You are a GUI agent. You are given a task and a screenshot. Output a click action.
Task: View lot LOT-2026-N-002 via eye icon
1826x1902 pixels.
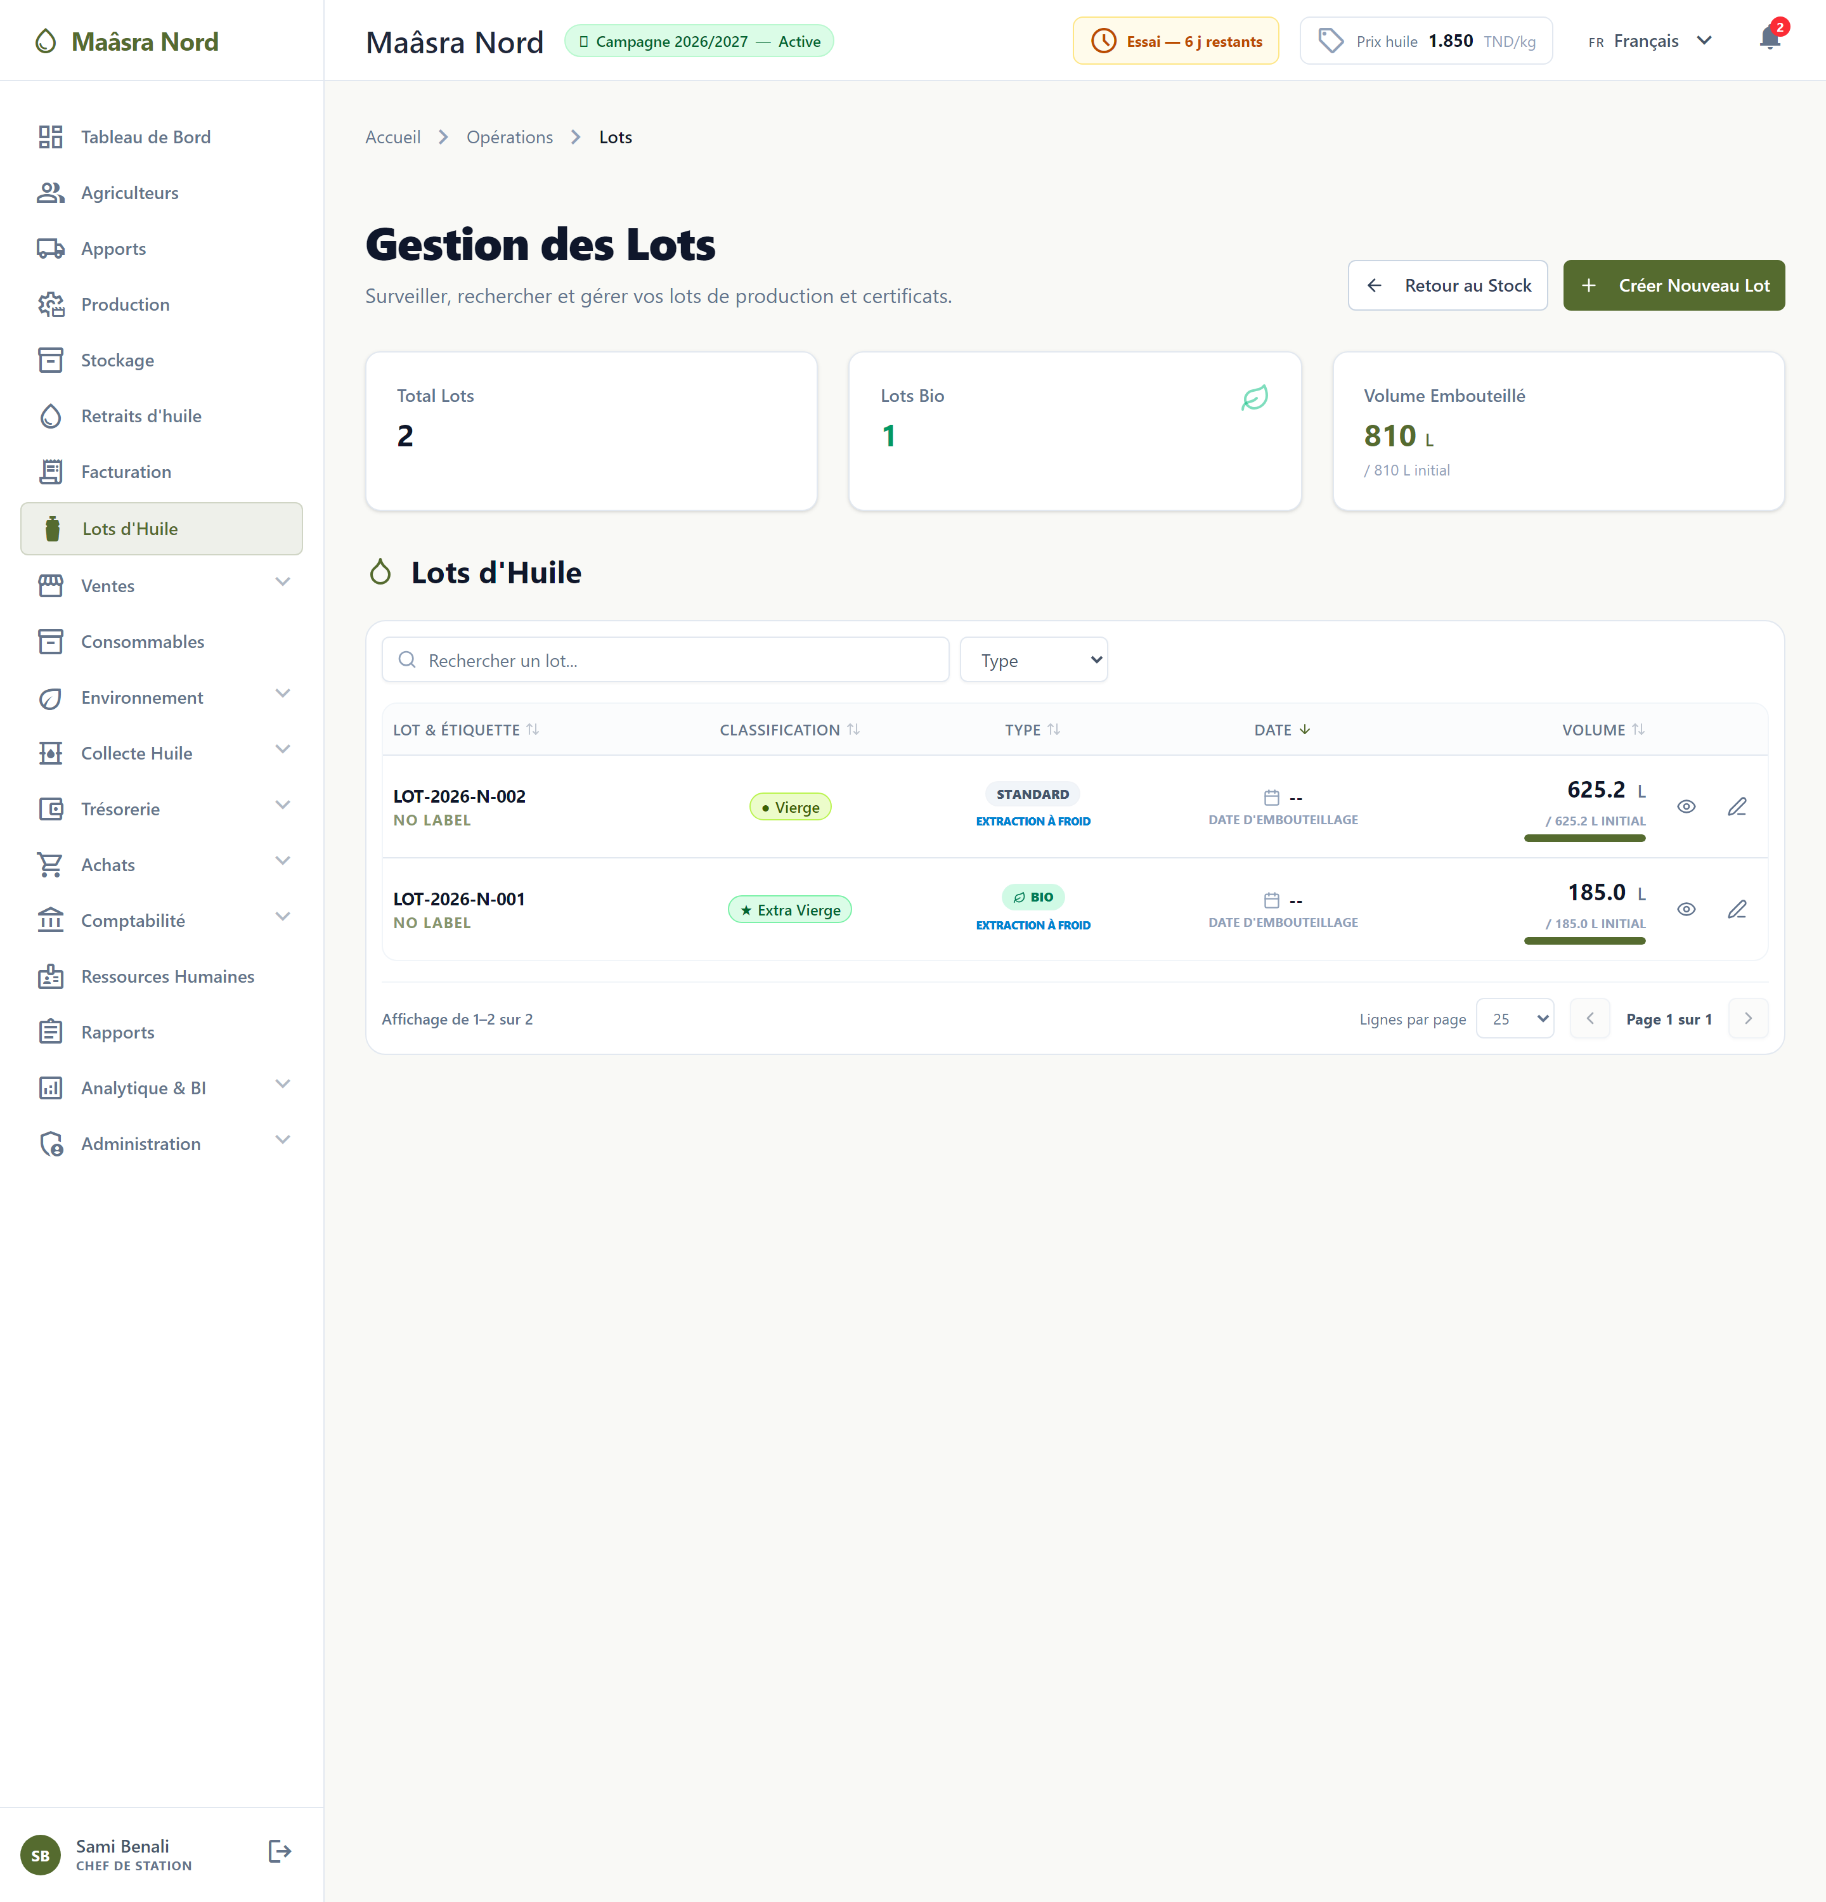[x=1687, y=806]
